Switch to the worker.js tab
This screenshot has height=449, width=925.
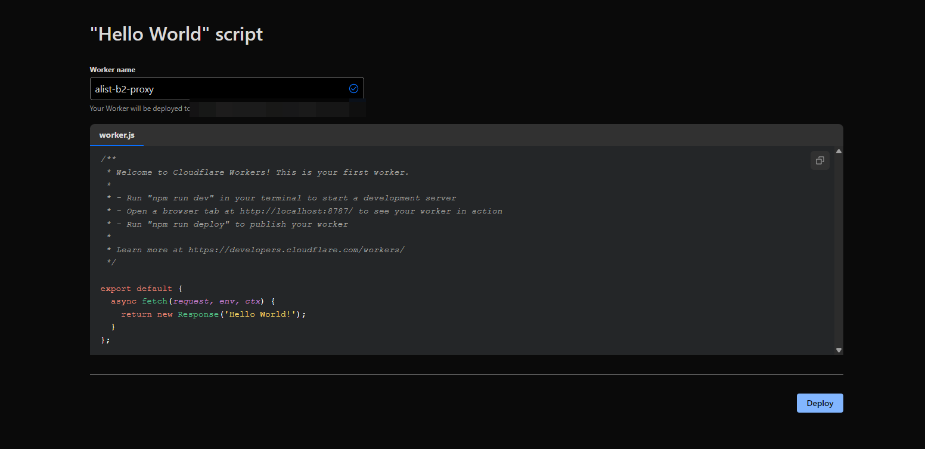(x=117, y=135)
